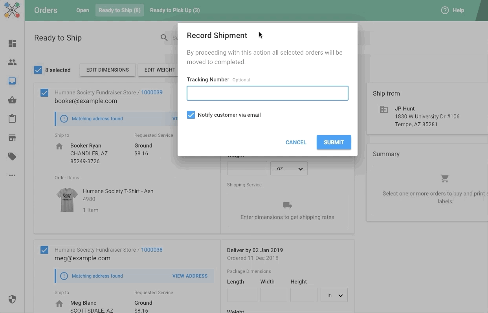The image size is (488, 313).
Task: Click the Humane Society T-Shirt thumbnail
Action: pyautogui.click(x=66, y=200)
